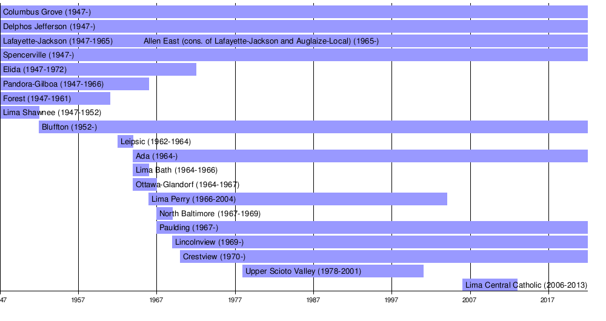Select the Paulding (1967-) bar
This screenshot has height=321, width=606.
(x=372, y=228)
